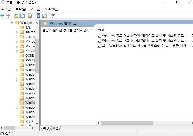Select '모든 Windows 업데이트 기능을 액세스할' setting
Image resolution: width=193 pixels, height=136 pixels.
tap(144, 46)
